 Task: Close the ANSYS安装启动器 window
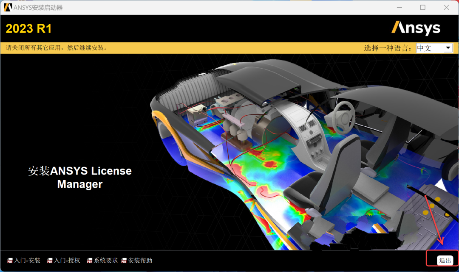coord(446,7)
